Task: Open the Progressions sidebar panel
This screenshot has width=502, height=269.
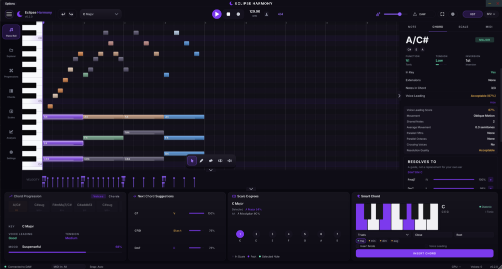Action: pos(11,73)
